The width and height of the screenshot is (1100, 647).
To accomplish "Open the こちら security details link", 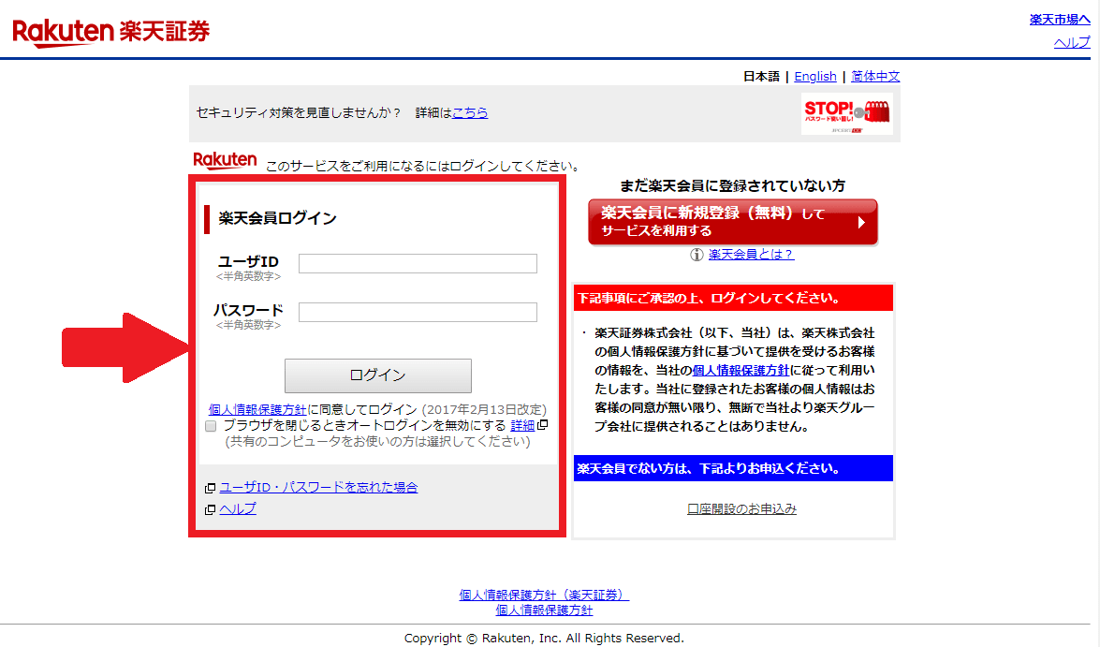I will 470,113.
